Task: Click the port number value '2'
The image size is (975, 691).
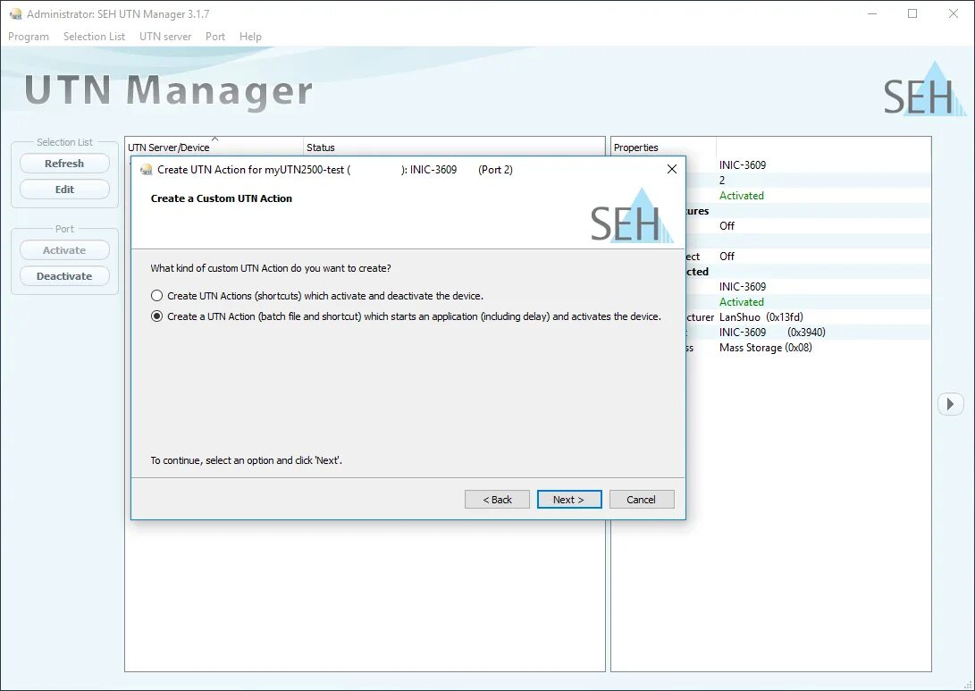Action: 722,181
